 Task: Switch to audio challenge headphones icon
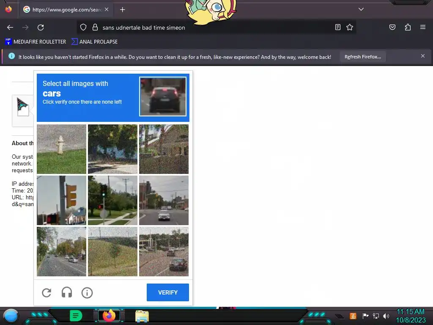click(67, 292)
